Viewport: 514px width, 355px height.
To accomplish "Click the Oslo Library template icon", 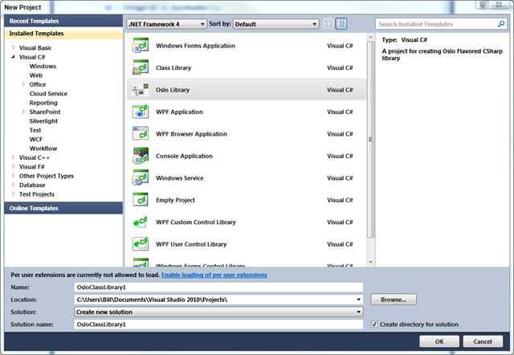I will (x=141, y=89).
